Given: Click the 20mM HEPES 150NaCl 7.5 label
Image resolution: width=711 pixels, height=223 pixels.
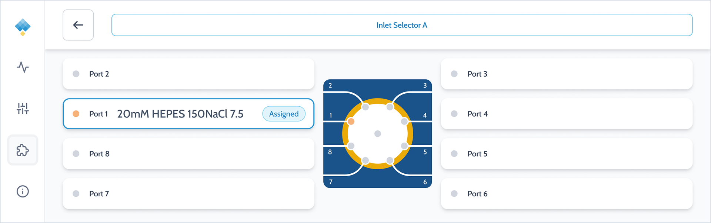Looking at the screenshot, I should 180,114.
